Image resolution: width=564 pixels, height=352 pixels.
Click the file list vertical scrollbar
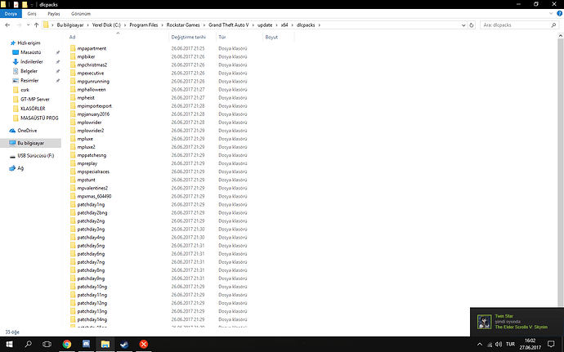coord(561,172)
